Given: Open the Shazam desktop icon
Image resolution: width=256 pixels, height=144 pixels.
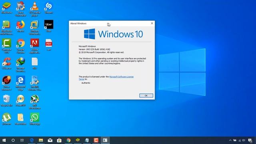Looking at the screenshot, I should coord(49,8).
